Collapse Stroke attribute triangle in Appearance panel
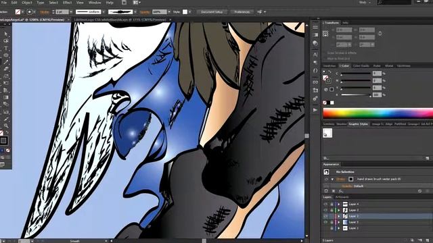The width and height of the screenshot is (433, 243). tap(332, 179)
